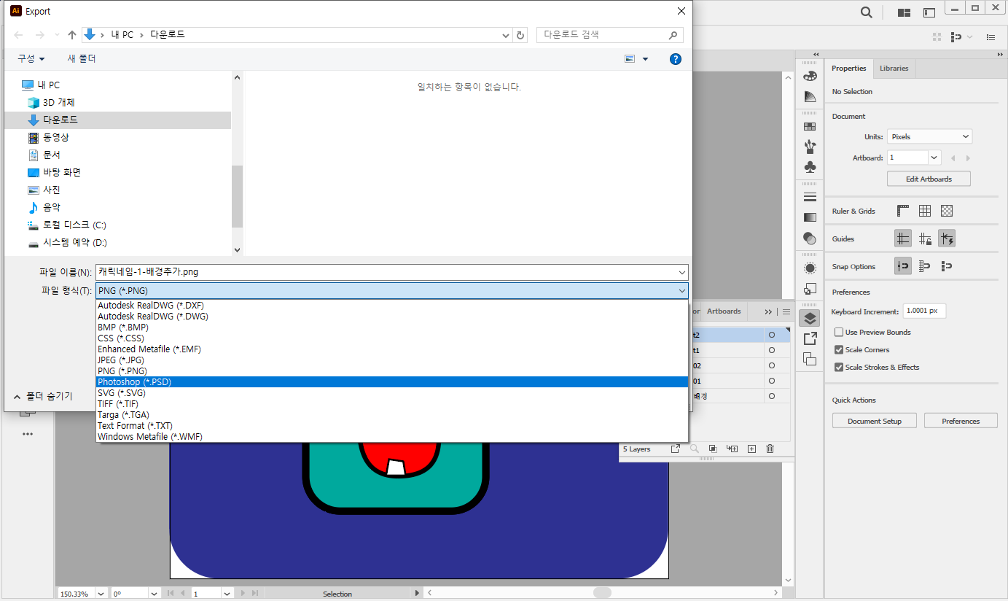Open the Brushes panel icon
The image size is (1008, 601).
coord(810,147)
